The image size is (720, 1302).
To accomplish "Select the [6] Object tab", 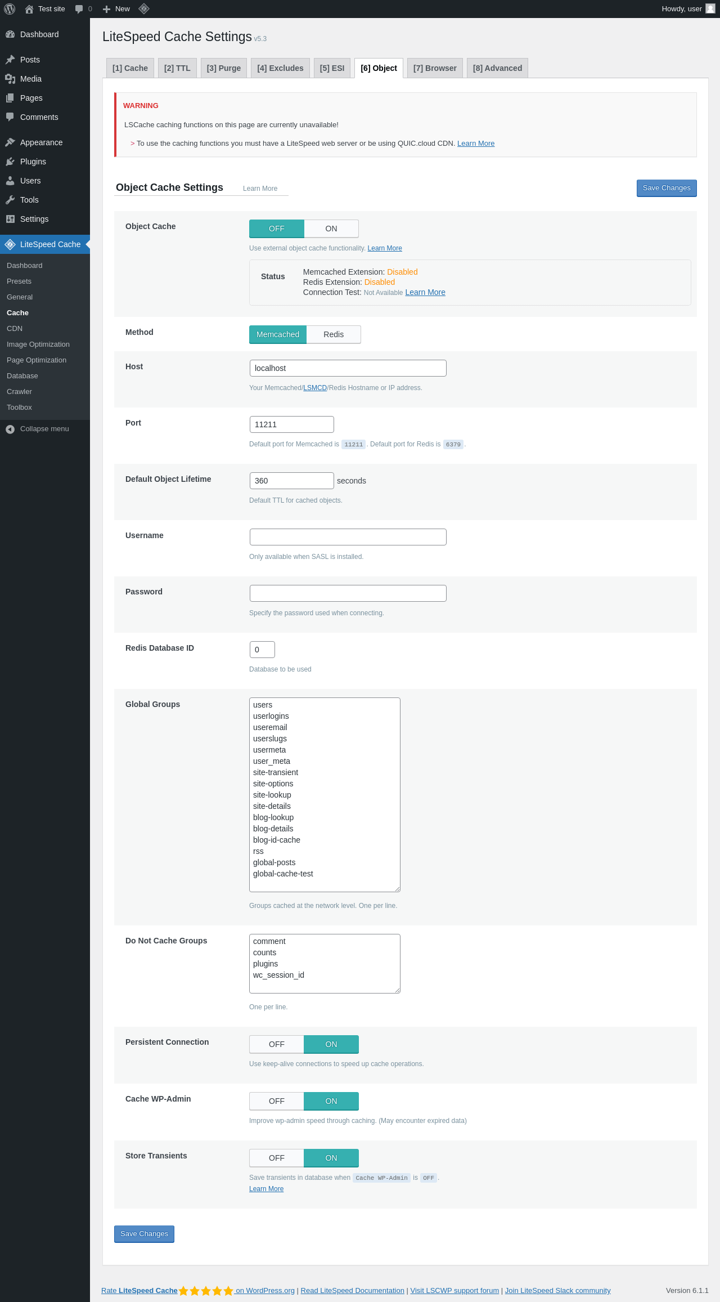I will [x=379, y=68].
